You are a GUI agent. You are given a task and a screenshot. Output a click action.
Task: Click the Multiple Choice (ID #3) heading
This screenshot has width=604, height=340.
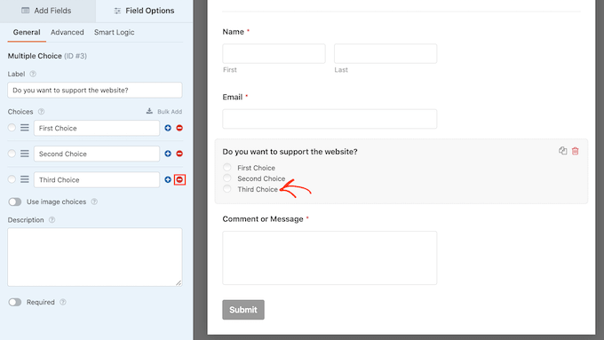pyautogui.click(x=47, y=56)
